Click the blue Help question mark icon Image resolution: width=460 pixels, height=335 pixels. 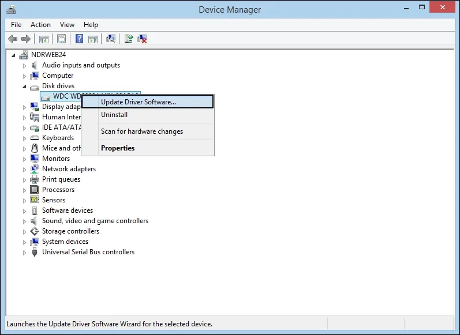pos(79,39)
